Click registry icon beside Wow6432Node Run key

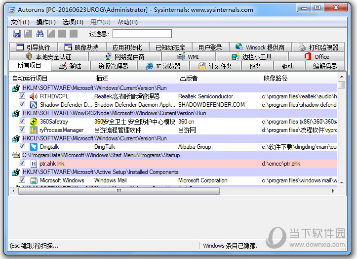pyautogui.click(x=16, y=113)
